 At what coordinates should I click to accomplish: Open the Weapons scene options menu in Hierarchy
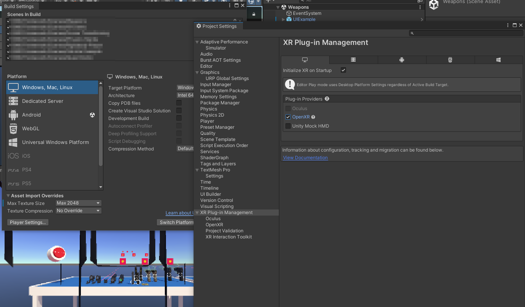420,7
